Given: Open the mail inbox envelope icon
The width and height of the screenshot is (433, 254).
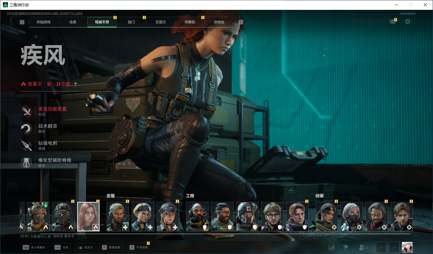Looking at the screenshot, I should click(393, 22).
